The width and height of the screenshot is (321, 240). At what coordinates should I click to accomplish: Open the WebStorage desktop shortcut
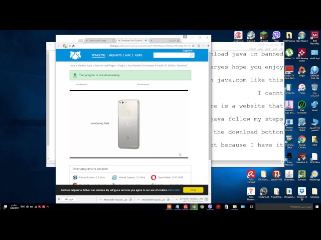pyautogui.click(x=314, y=175)
